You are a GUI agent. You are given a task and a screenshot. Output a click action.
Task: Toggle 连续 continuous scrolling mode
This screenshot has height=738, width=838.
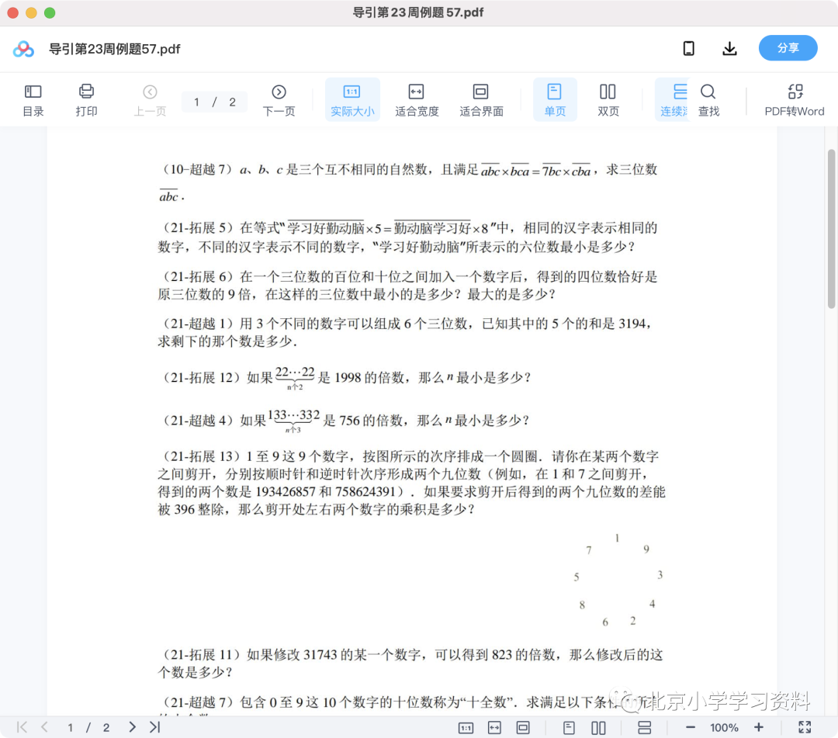click(673, 100)
